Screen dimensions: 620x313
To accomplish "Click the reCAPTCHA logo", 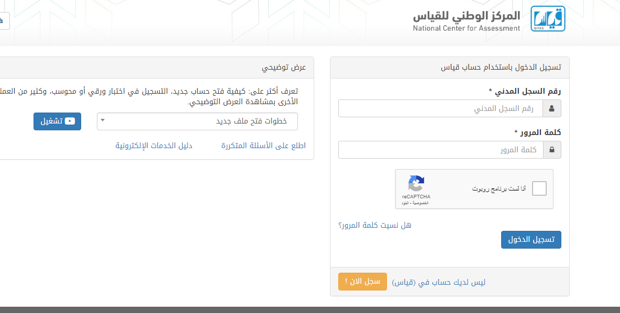I will (416, 184).
